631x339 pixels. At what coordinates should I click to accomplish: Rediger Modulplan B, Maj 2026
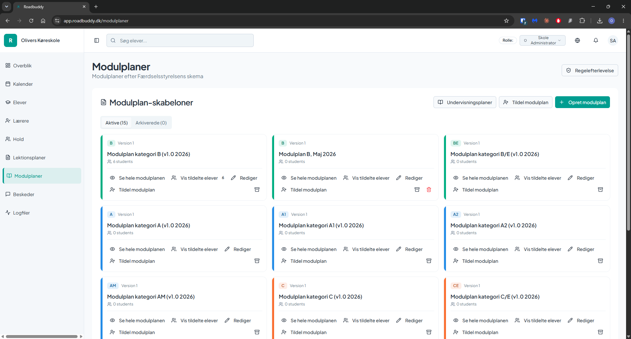click(x=409, y=178)
